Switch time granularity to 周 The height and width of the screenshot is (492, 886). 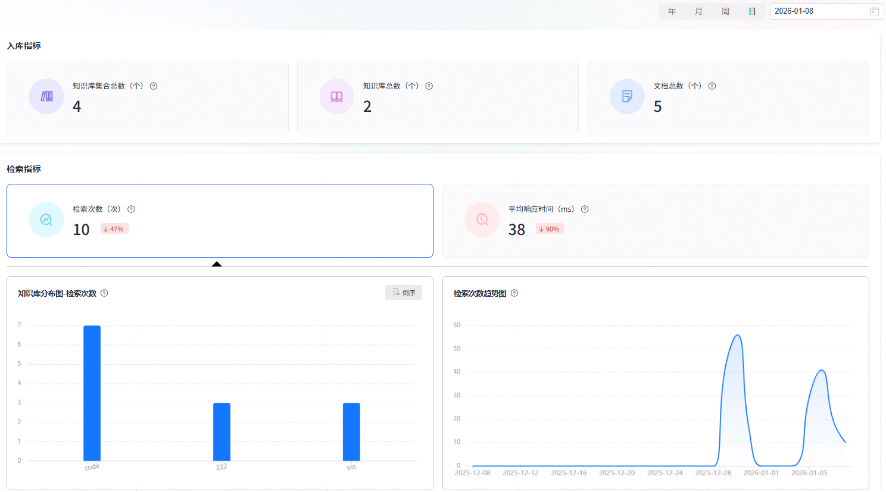(725, 11)
